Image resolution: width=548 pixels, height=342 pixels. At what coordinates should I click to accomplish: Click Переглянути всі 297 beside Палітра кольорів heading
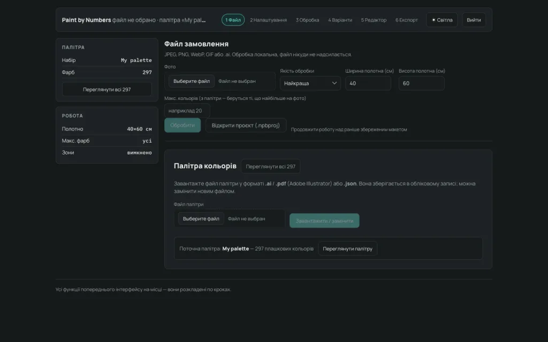tap(270, 167)
